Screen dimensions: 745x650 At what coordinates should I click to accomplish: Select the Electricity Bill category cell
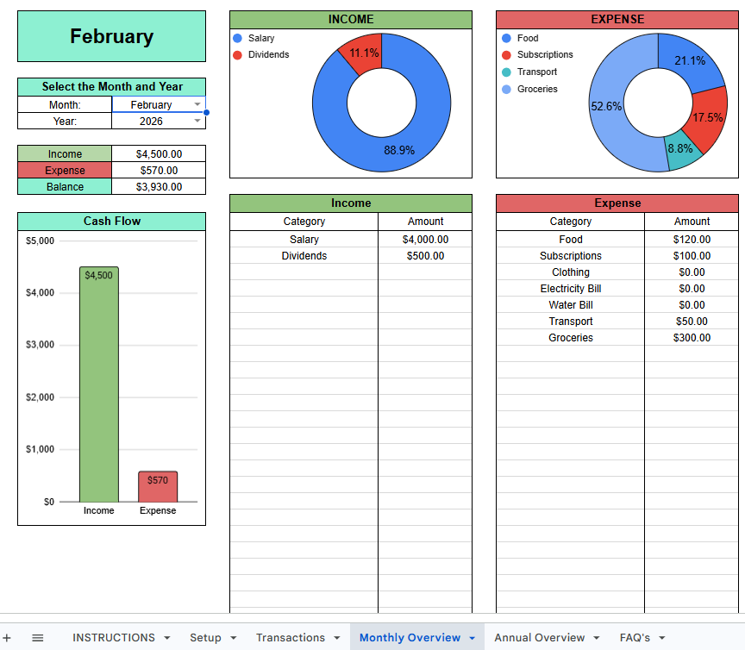coord(571,289)
